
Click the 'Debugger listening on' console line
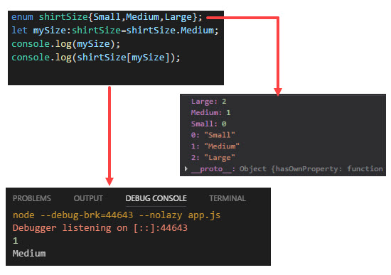(x=100, y=228)
